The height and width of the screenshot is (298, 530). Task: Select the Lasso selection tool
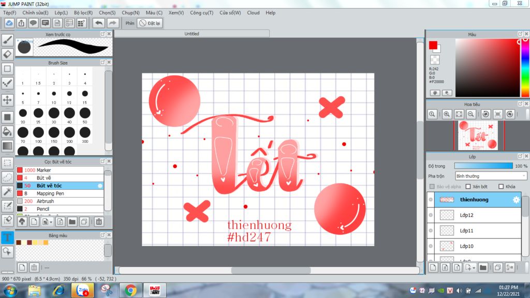(7, 177)
